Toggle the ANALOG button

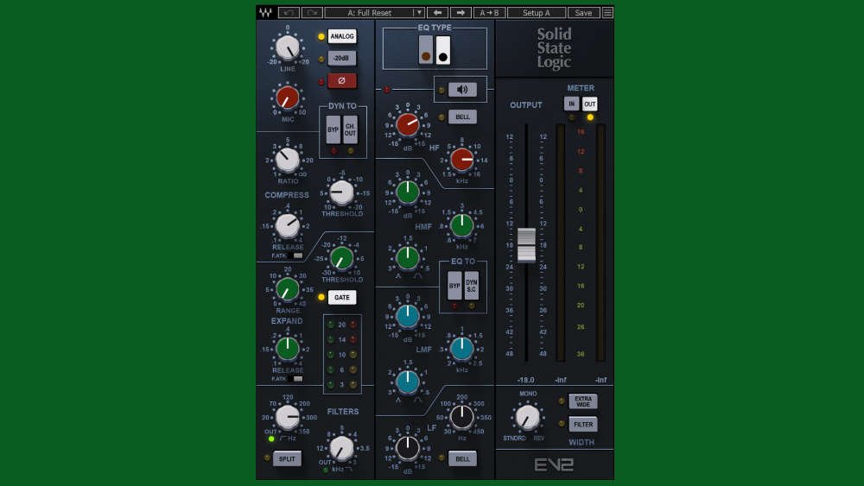pyautogui.click(x=342, y=36)
